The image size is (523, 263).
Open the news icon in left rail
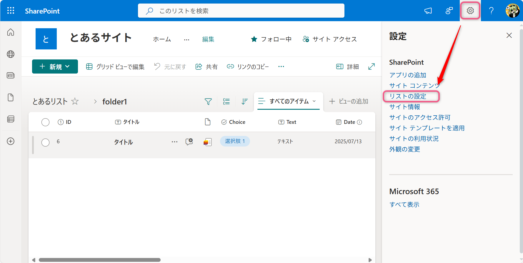tap(11, 76)
